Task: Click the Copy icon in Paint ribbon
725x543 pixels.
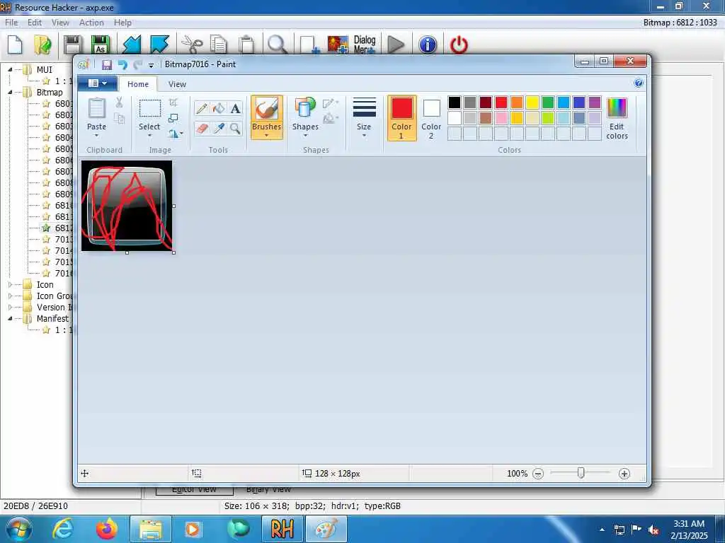Action: 119,119
